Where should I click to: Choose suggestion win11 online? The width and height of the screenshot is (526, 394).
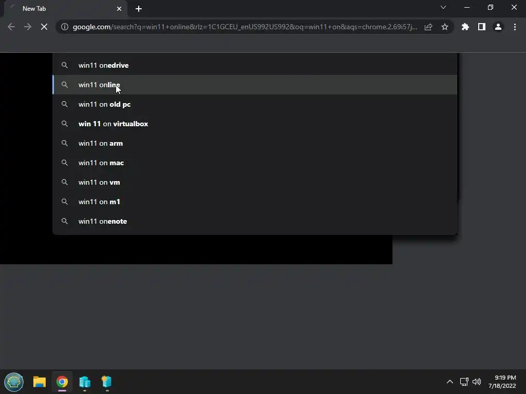pos(255,85)
